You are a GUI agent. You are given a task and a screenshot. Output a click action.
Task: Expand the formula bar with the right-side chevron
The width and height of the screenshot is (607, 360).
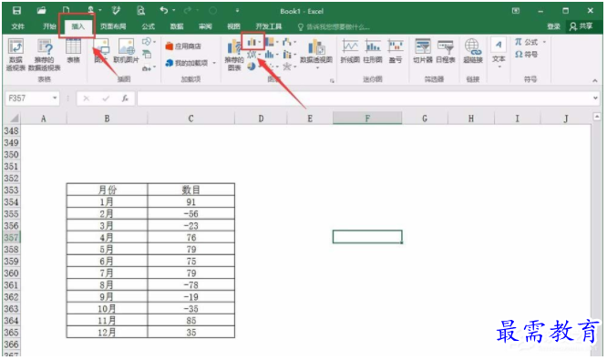595,98
